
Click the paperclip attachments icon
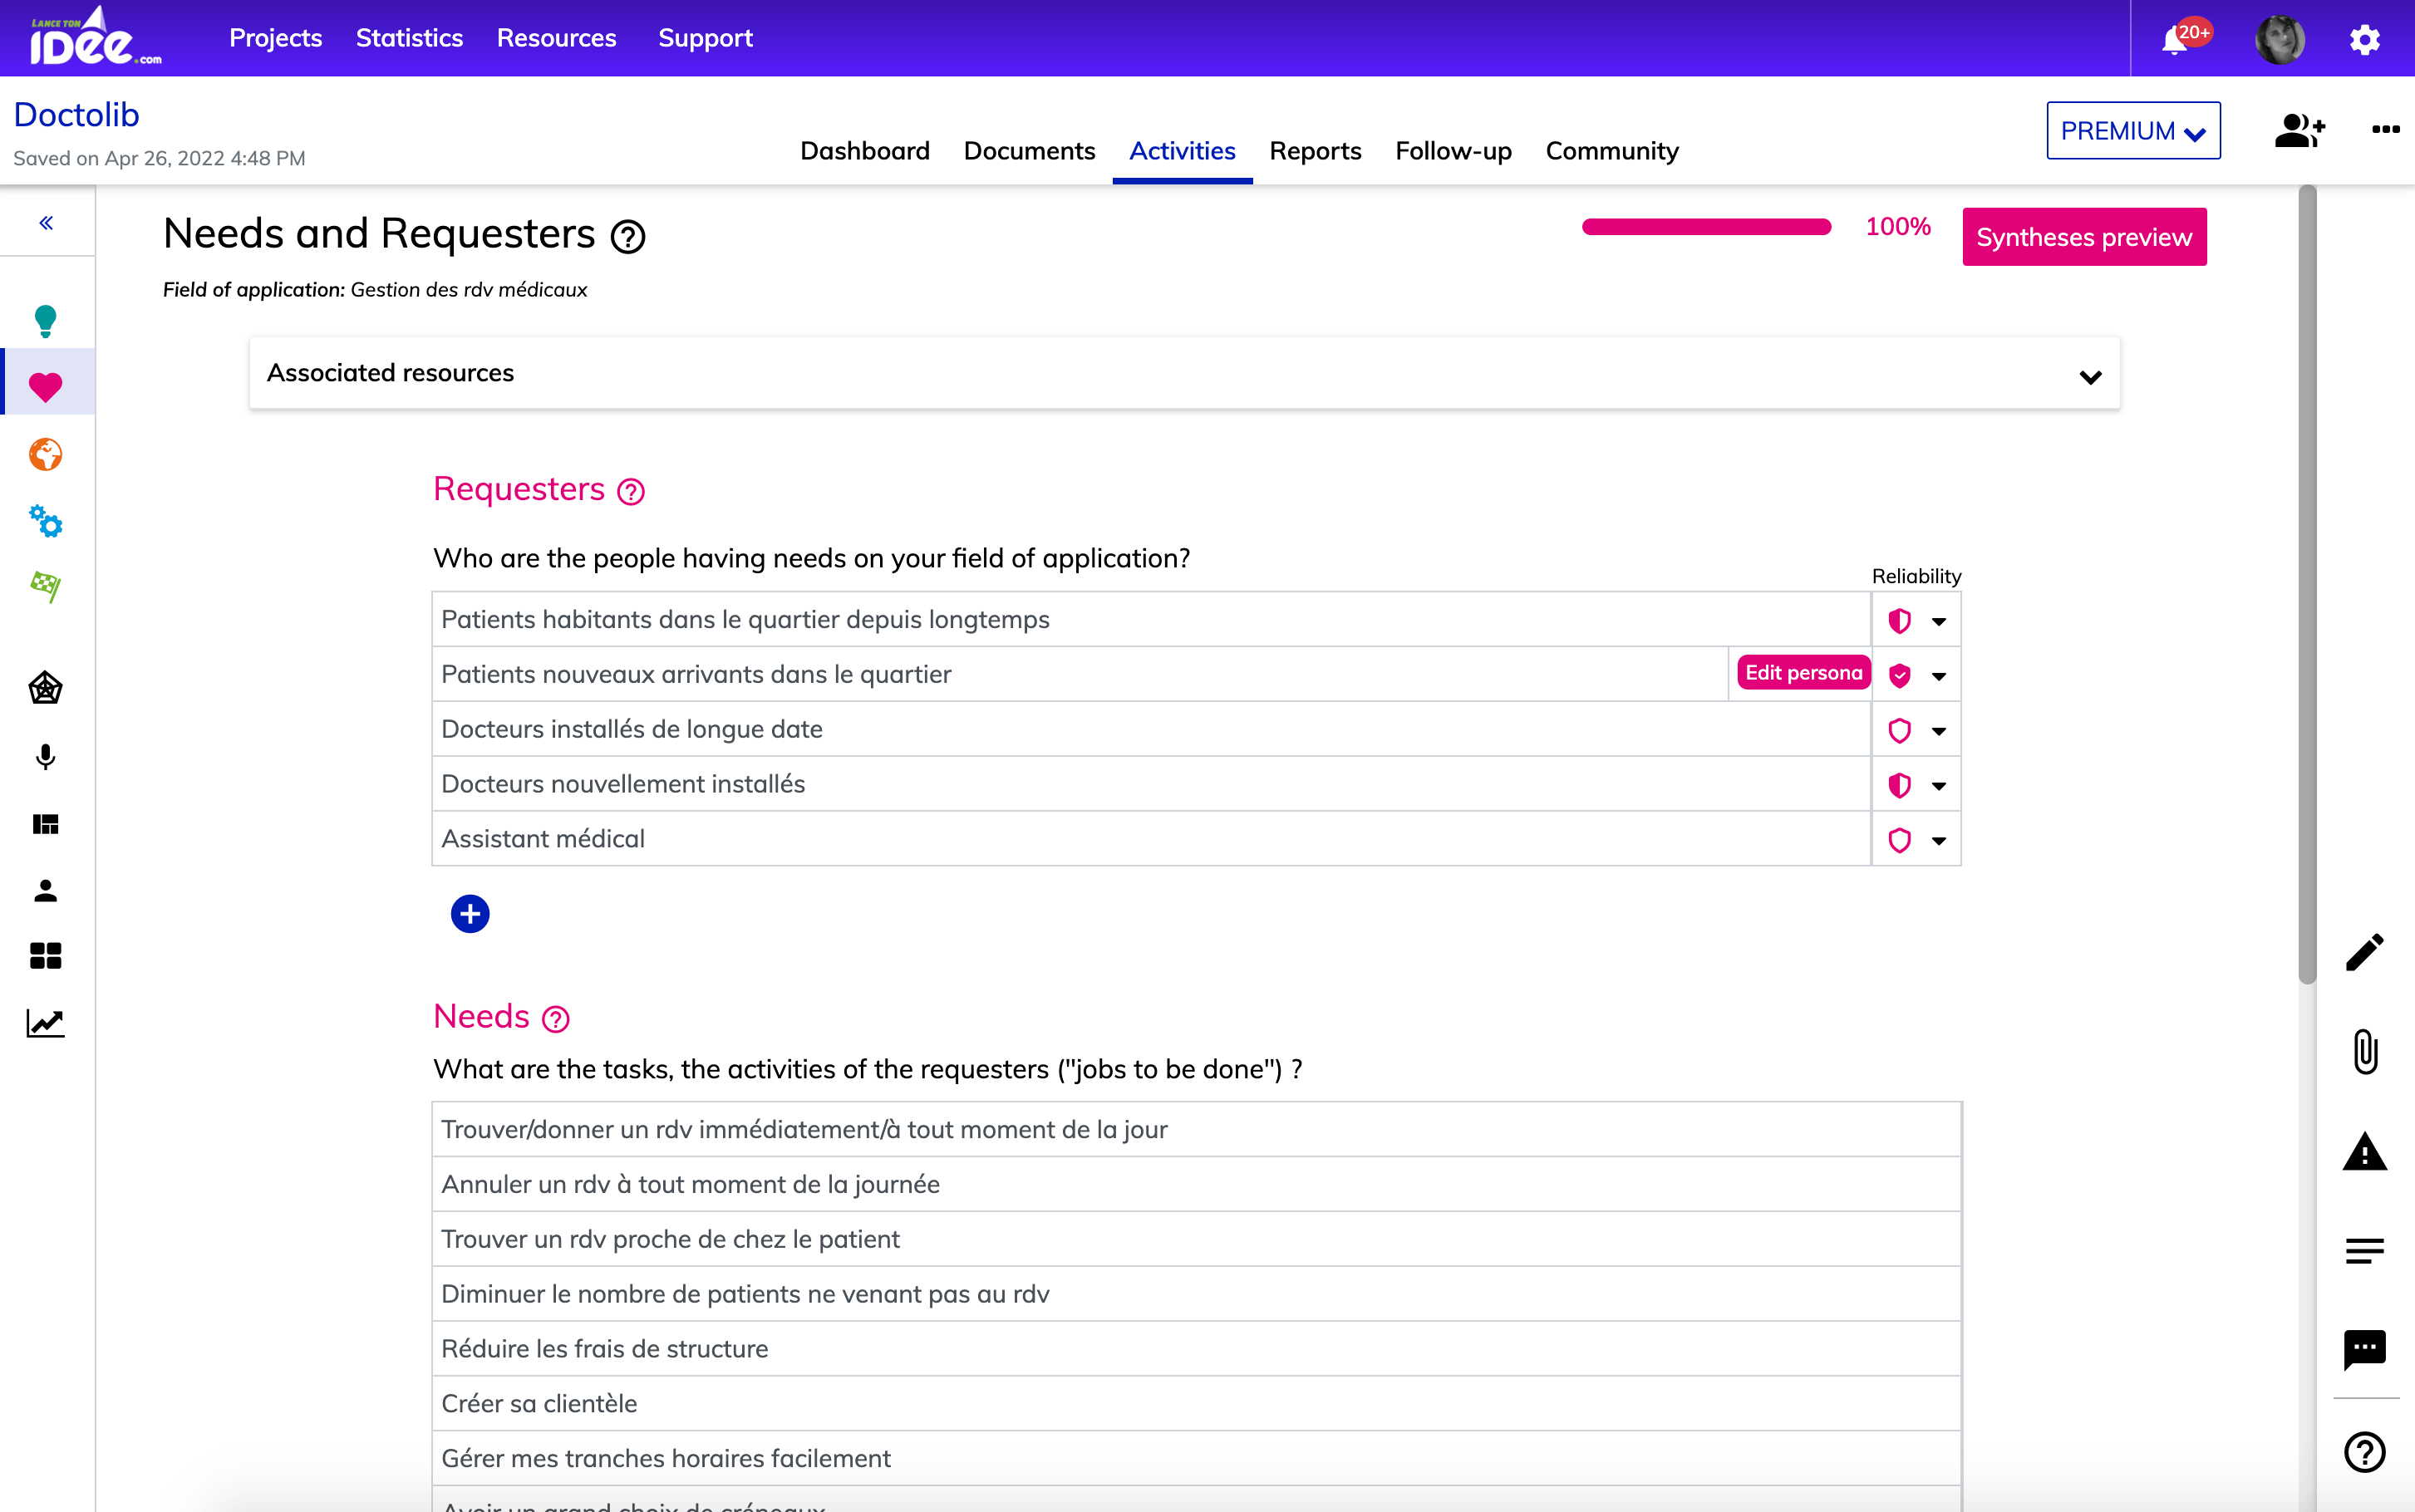tap(2364, 1052)
